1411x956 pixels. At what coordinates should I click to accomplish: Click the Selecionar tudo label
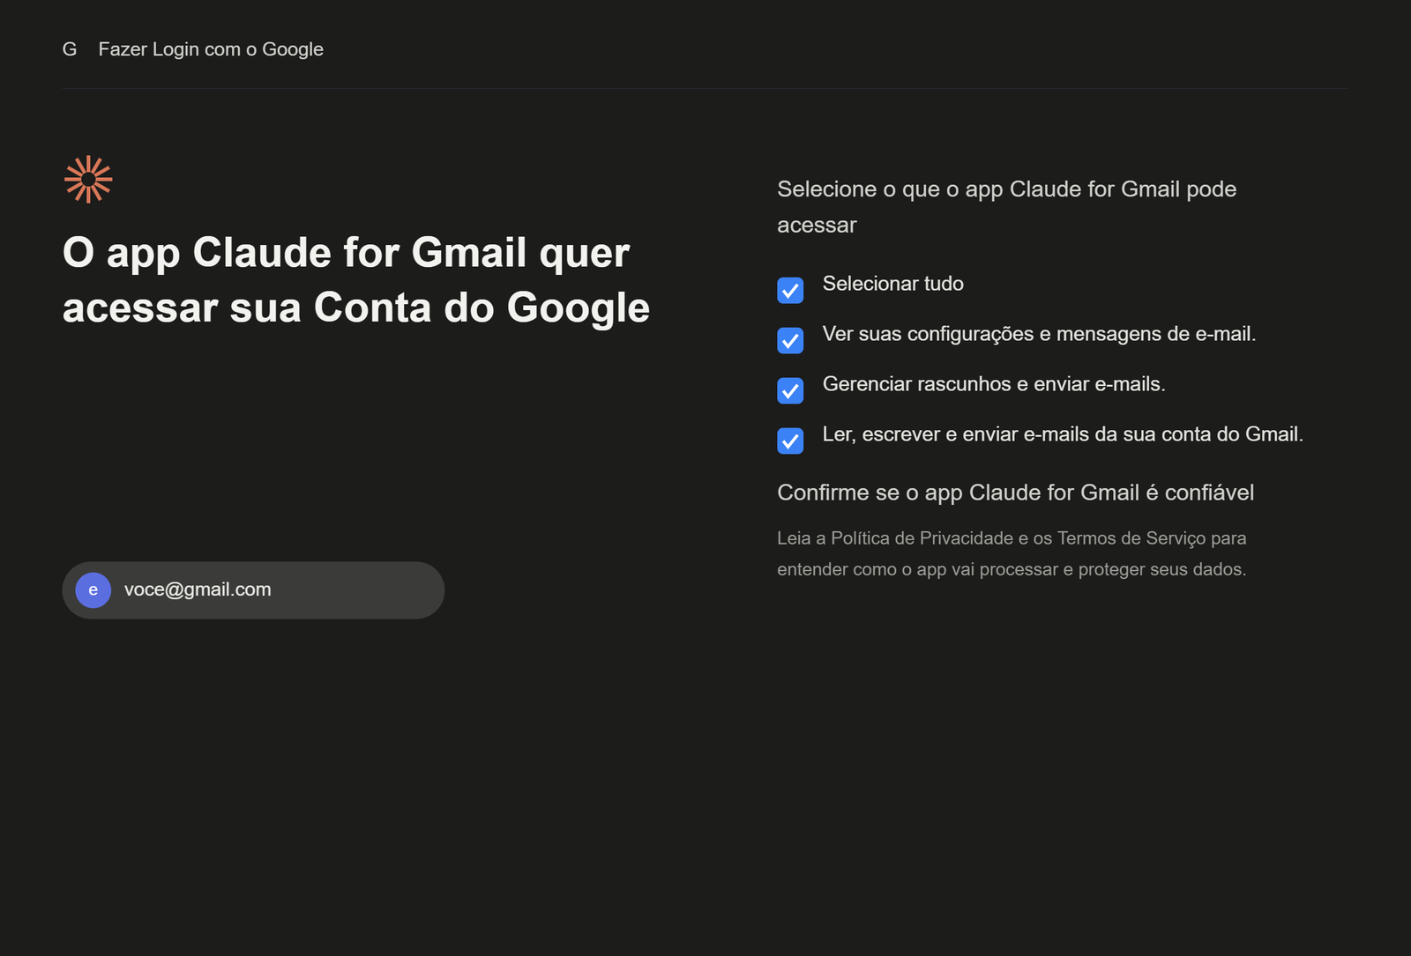[892, 284]
